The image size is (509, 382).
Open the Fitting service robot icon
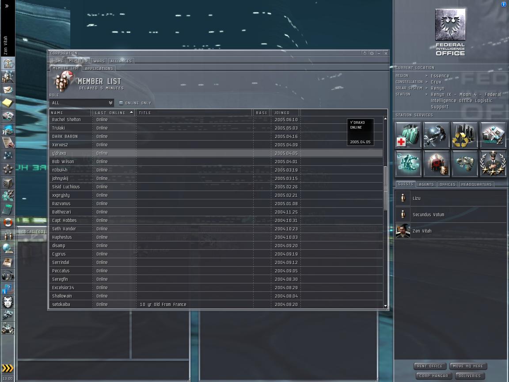click(x=408, y=164)
